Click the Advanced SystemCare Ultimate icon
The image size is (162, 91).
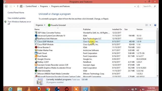(x=36, y=36)
